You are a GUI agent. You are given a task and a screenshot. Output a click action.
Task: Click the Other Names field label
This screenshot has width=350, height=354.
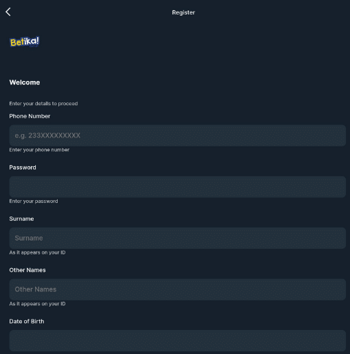pyautogui.click(x=28, y=270)
